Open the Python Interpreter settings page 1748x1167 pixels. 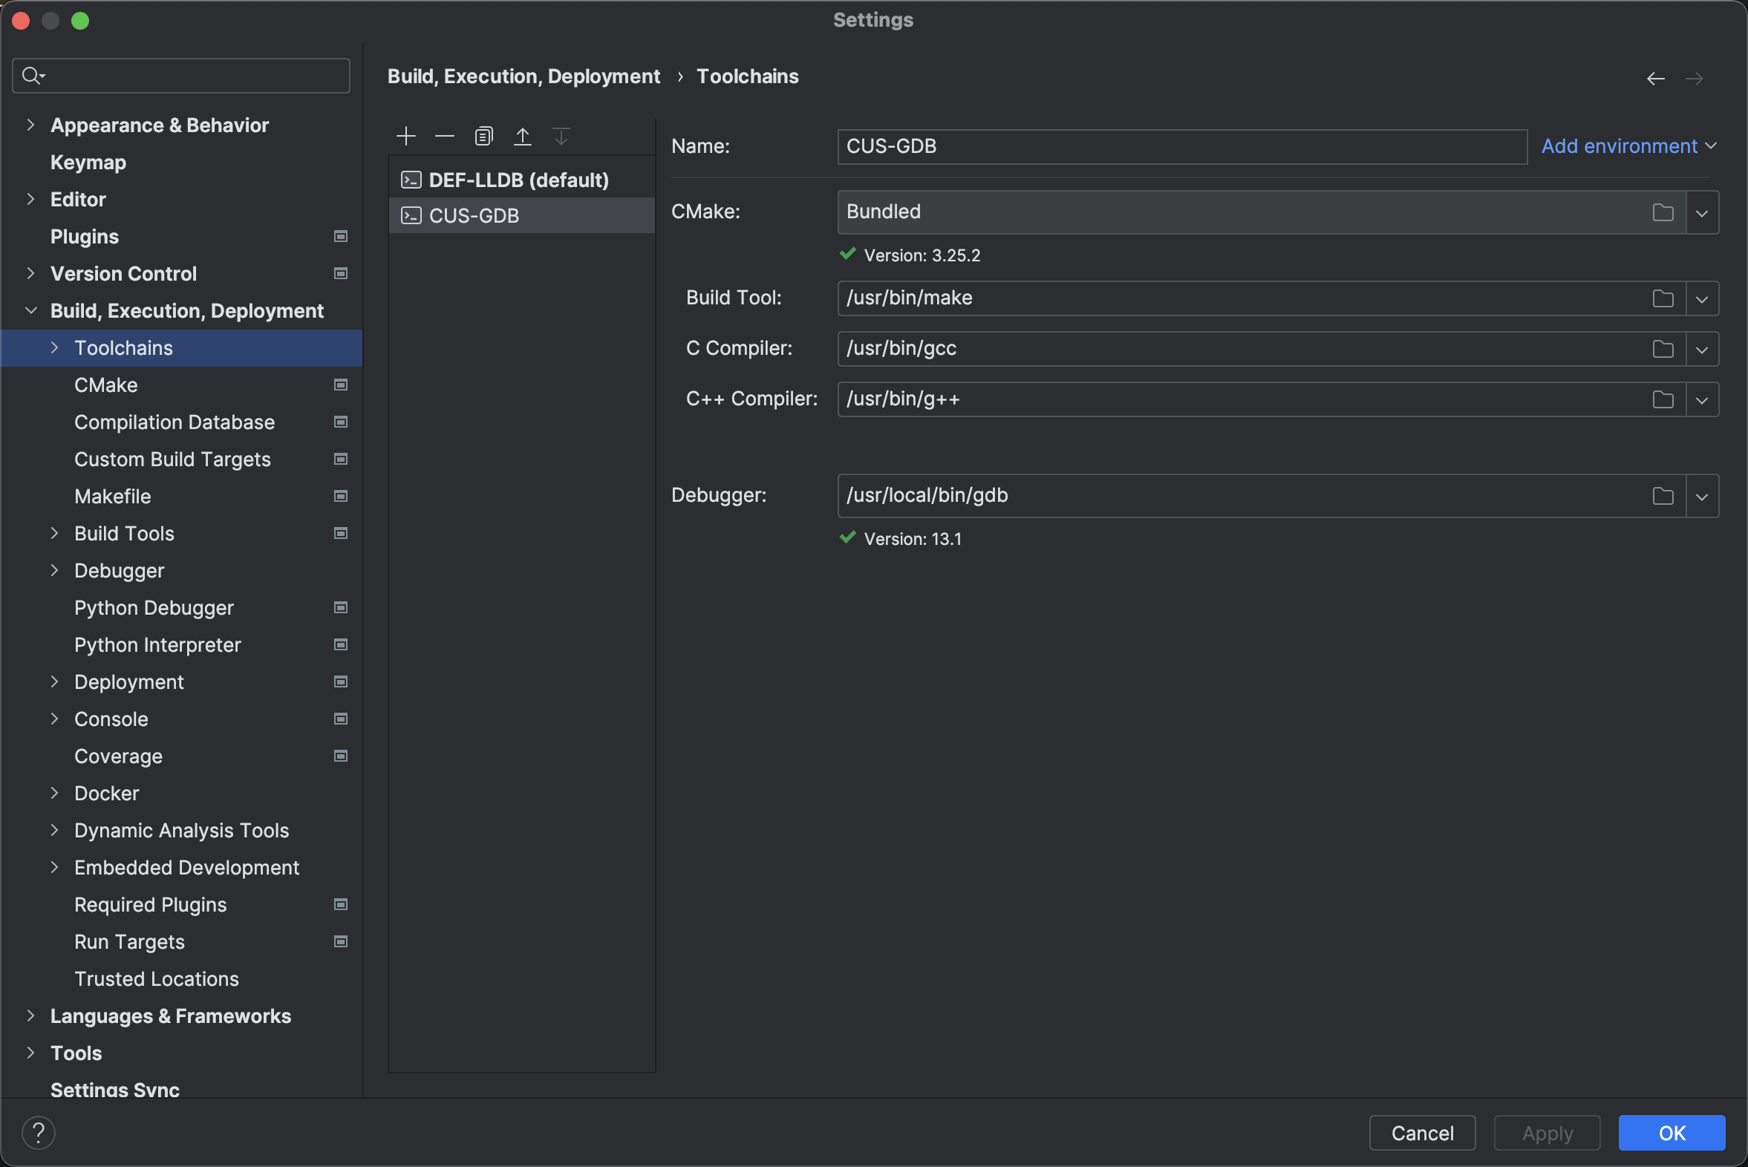pyautogui.click(x=158, y=644)
